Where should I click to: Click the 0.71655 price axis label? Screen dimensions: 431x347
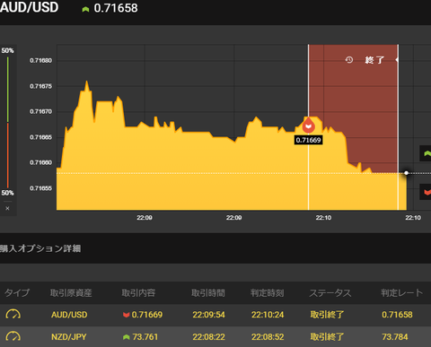(40, 188)
